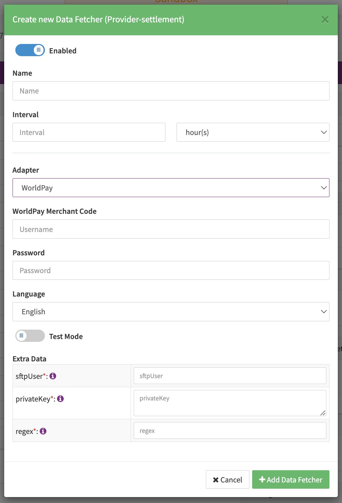Click into the Interval number field

pos(89,132)
